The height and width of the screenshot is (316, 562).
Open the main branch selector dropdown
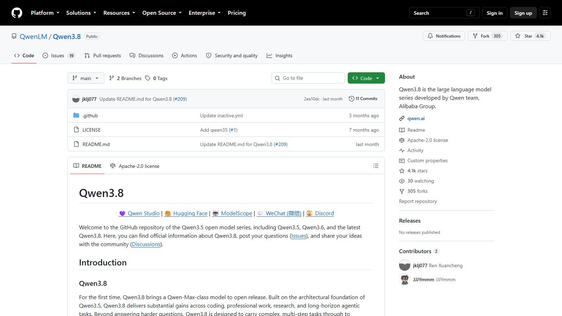click(x=86, y=78)
